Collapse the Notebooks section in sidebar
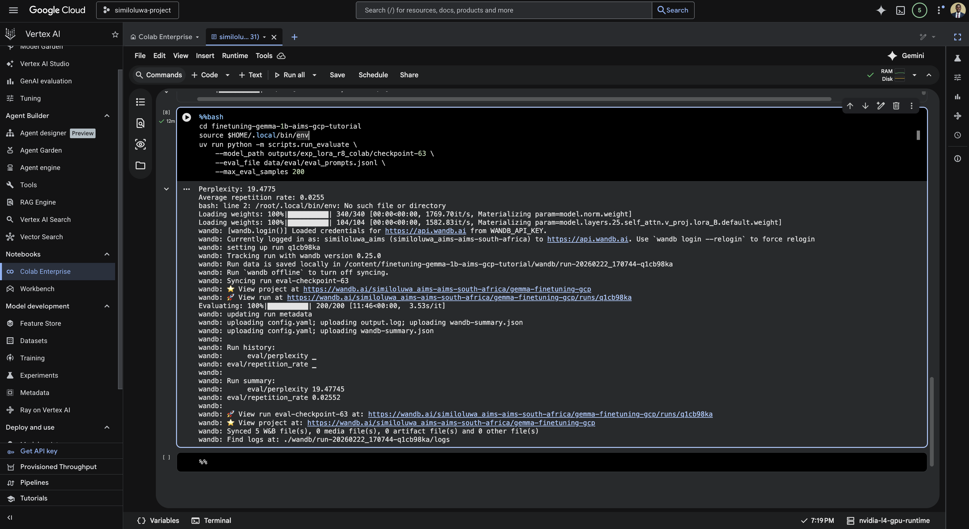Image resolution: width=969 pixels, height=529 pixels. [106, 254]
